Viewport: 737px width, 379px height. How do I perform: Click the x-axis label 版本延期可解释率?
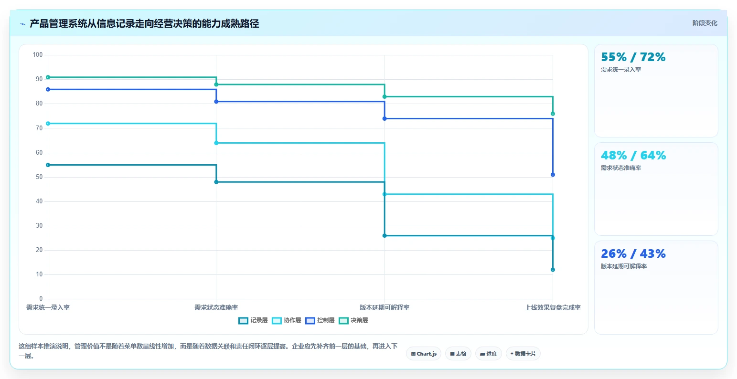385,308
